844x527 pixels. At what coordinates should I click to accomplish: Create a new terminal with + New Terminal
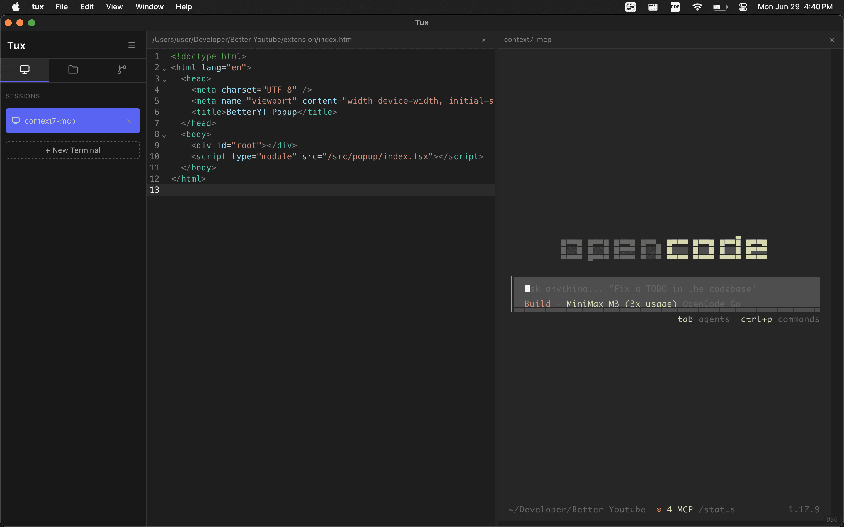point(73,150)
